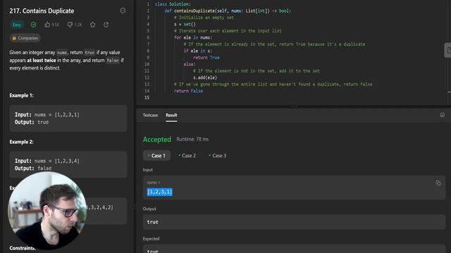This screenshot has height=253, width=451.
Task: Click the nums input field value [1,2,3,1]
Action: [160, 192]
